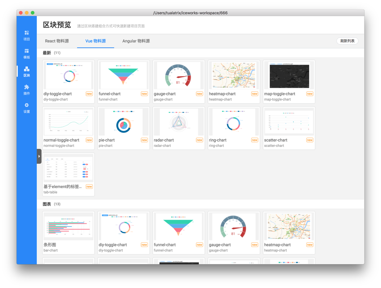
Task: Click the gray tab-table subtitle
Action: [x=50, y=192]
